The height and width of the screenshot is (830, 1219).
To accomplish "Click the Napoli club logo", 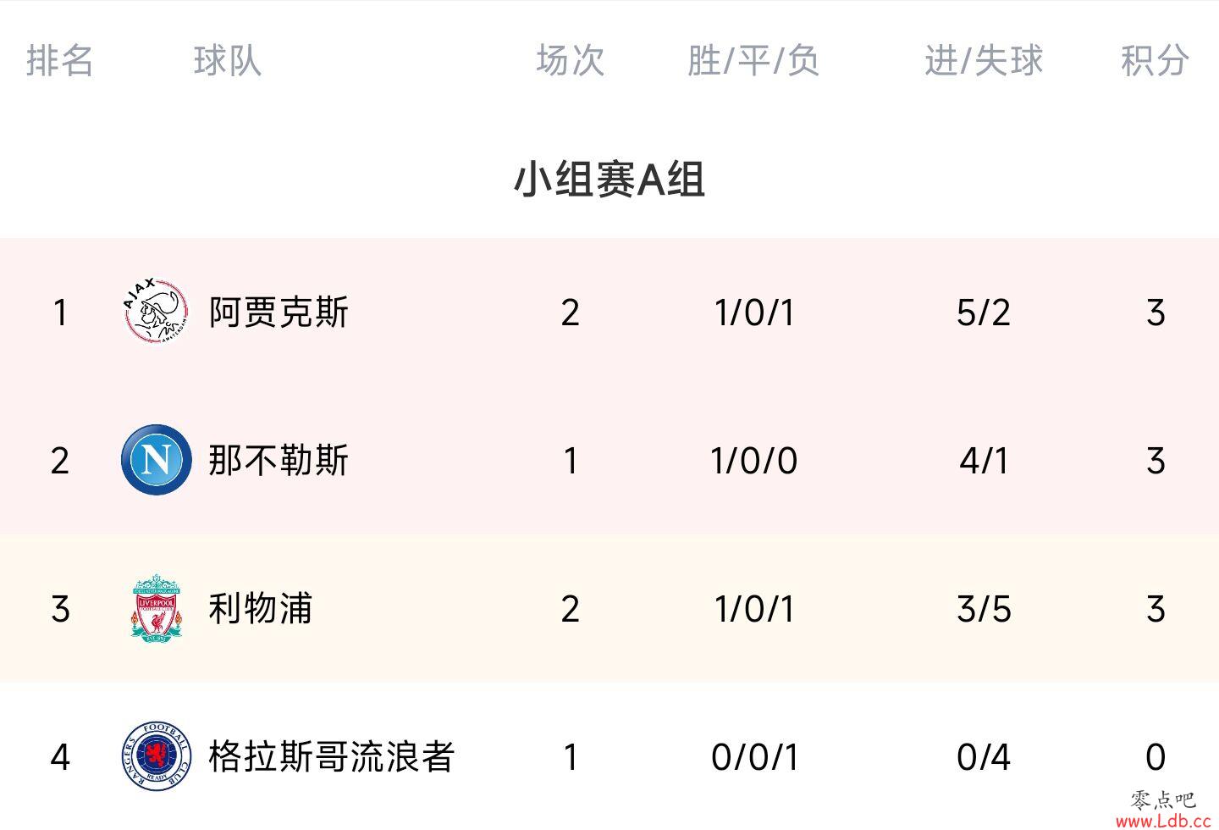I will 156,460.
